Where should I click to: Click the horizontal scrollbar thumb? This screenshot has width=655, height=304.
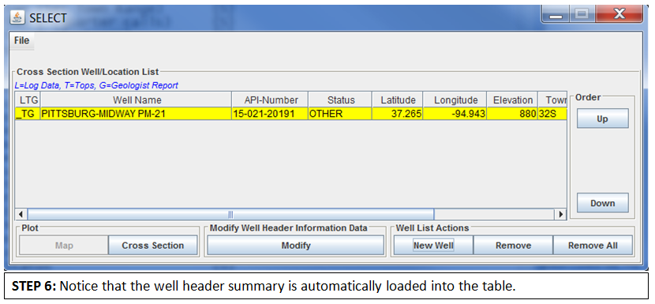[x=230, y=215]
